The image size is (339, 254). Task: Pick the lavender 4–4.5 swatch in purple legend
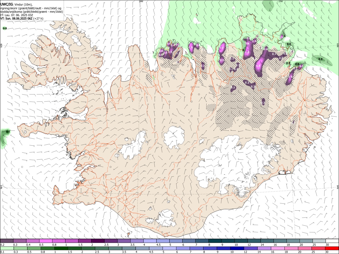coord(150,241)
